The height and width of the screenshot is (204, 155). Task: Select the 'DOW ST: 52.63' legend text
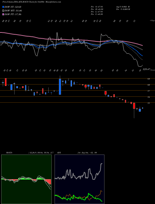13,7
